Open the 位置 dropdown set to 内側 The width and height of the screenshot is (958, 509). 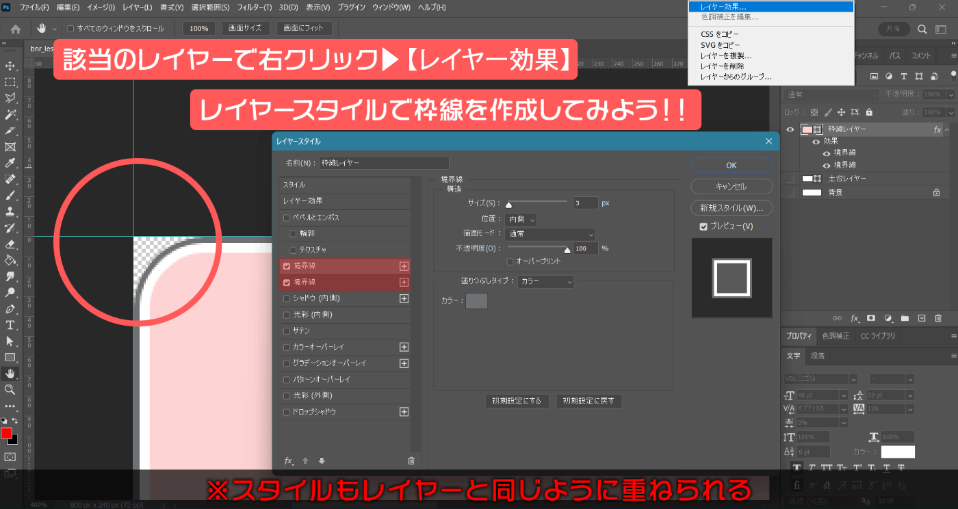521,219
